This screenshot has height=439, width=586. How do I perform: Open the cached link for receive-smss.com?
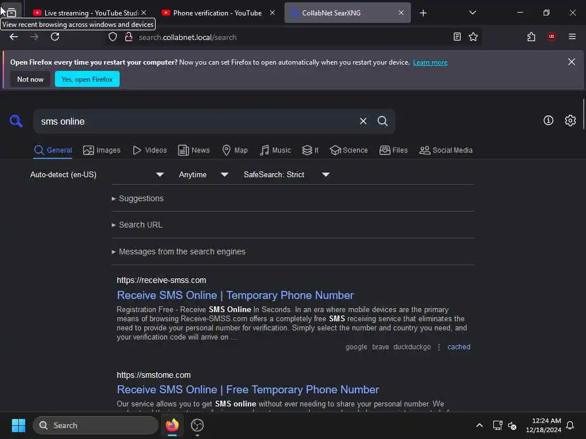(x=458, y=347)
